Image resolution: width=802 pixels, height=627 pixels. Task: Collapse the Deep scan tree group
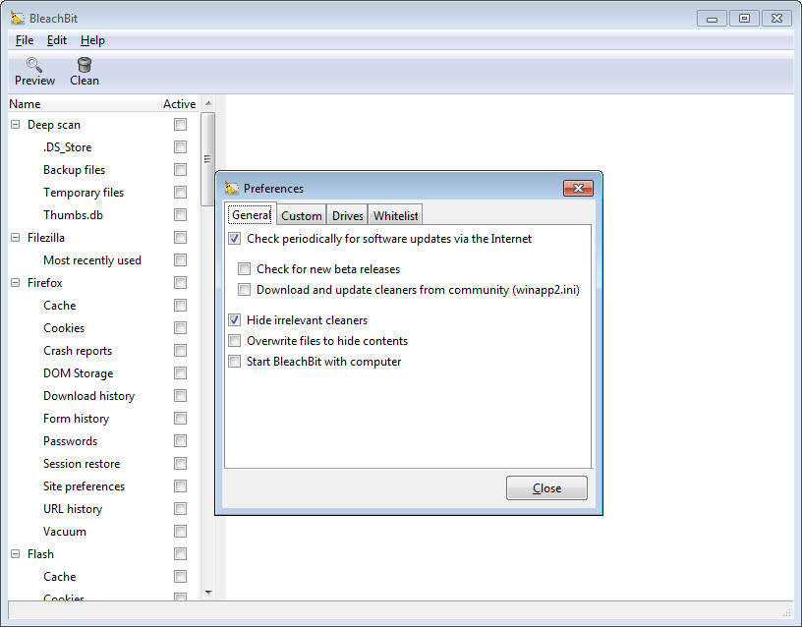click(16, 125)
